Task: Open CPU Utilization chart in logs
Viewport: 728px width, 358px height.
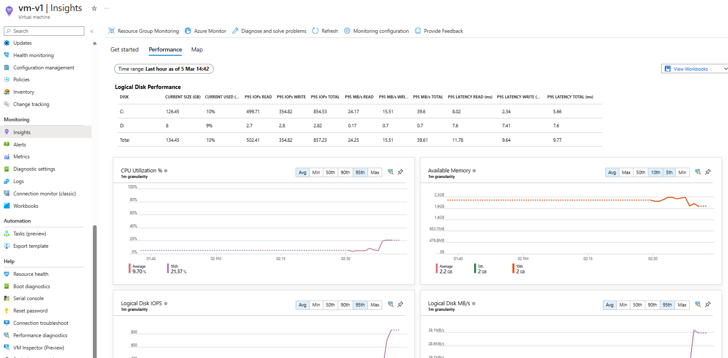Action: click(391, 172)
